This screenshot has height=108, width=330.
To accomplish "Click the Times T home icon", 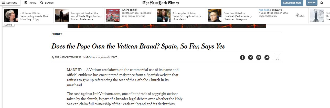I will point(26,3).
